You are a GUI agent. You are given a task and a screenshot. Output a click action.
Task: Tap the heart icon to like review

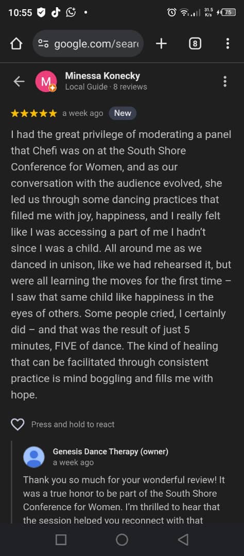click(x=18, y=424)
